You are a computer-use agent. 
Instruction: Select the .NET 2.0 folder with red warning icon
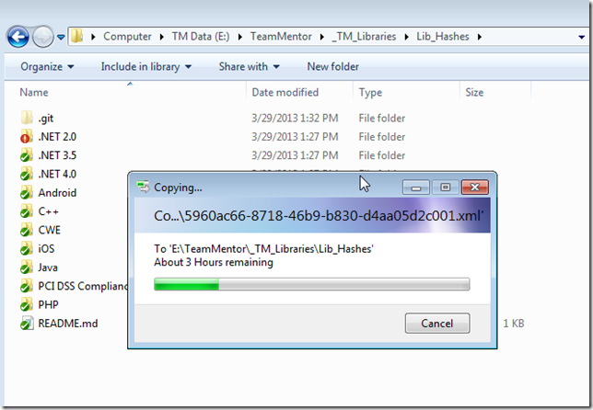27,137
